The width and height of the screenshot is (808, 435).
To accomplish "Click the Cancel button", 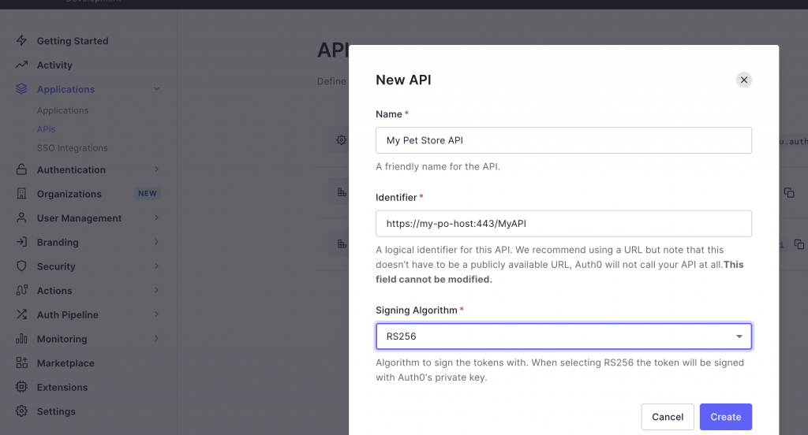I will pos(668,416).
